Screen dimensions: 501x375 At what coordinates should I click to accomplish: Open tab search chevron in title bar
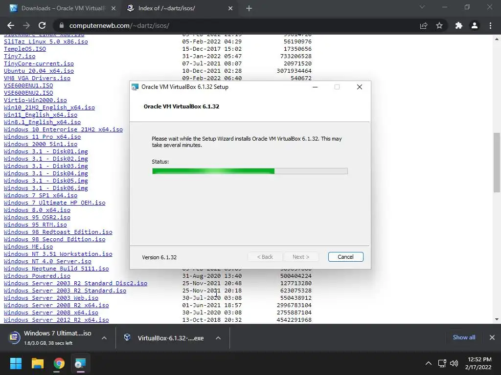[422, 7]
